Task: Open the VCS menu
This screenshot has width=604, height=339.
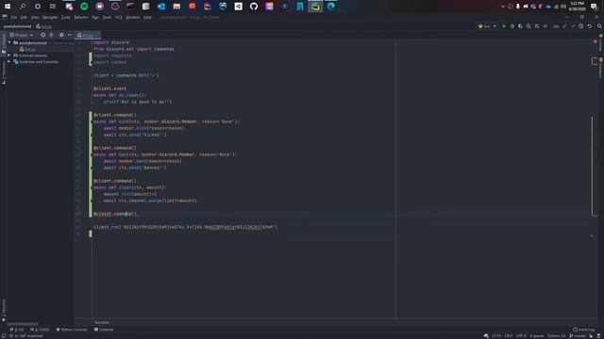Action: tap(119, 17)
